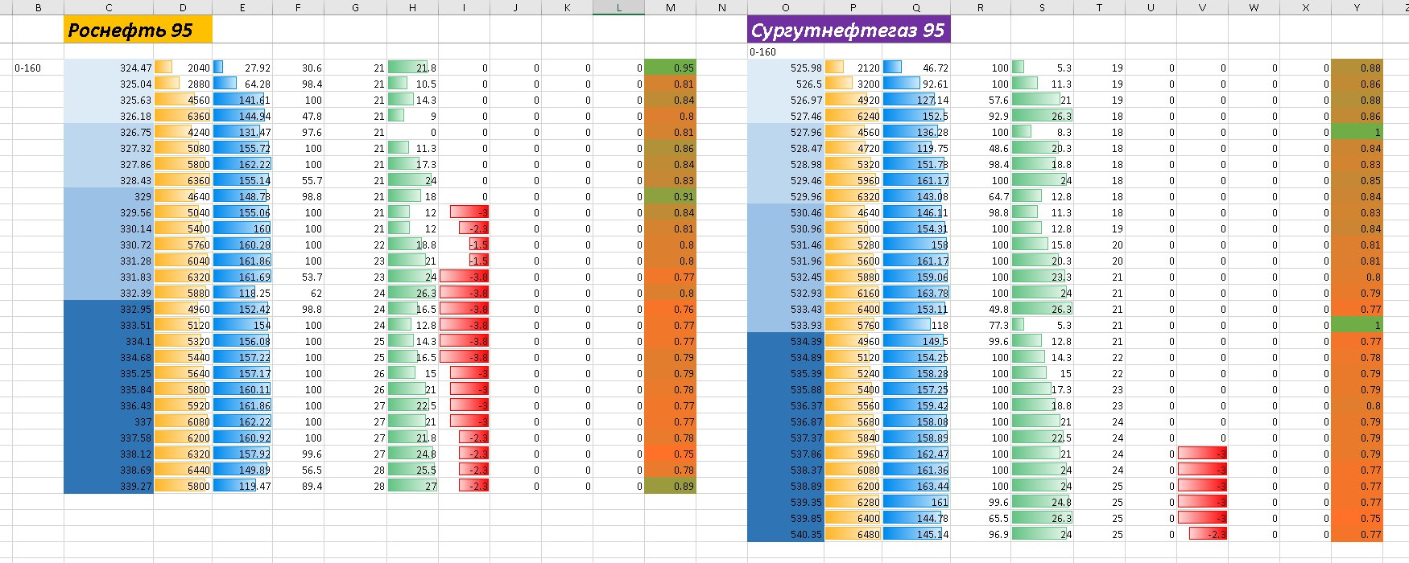The width and height of the screenshot is (1409, 563).
Task: Select the data bar cell 46.72
Action: point(916,68)
